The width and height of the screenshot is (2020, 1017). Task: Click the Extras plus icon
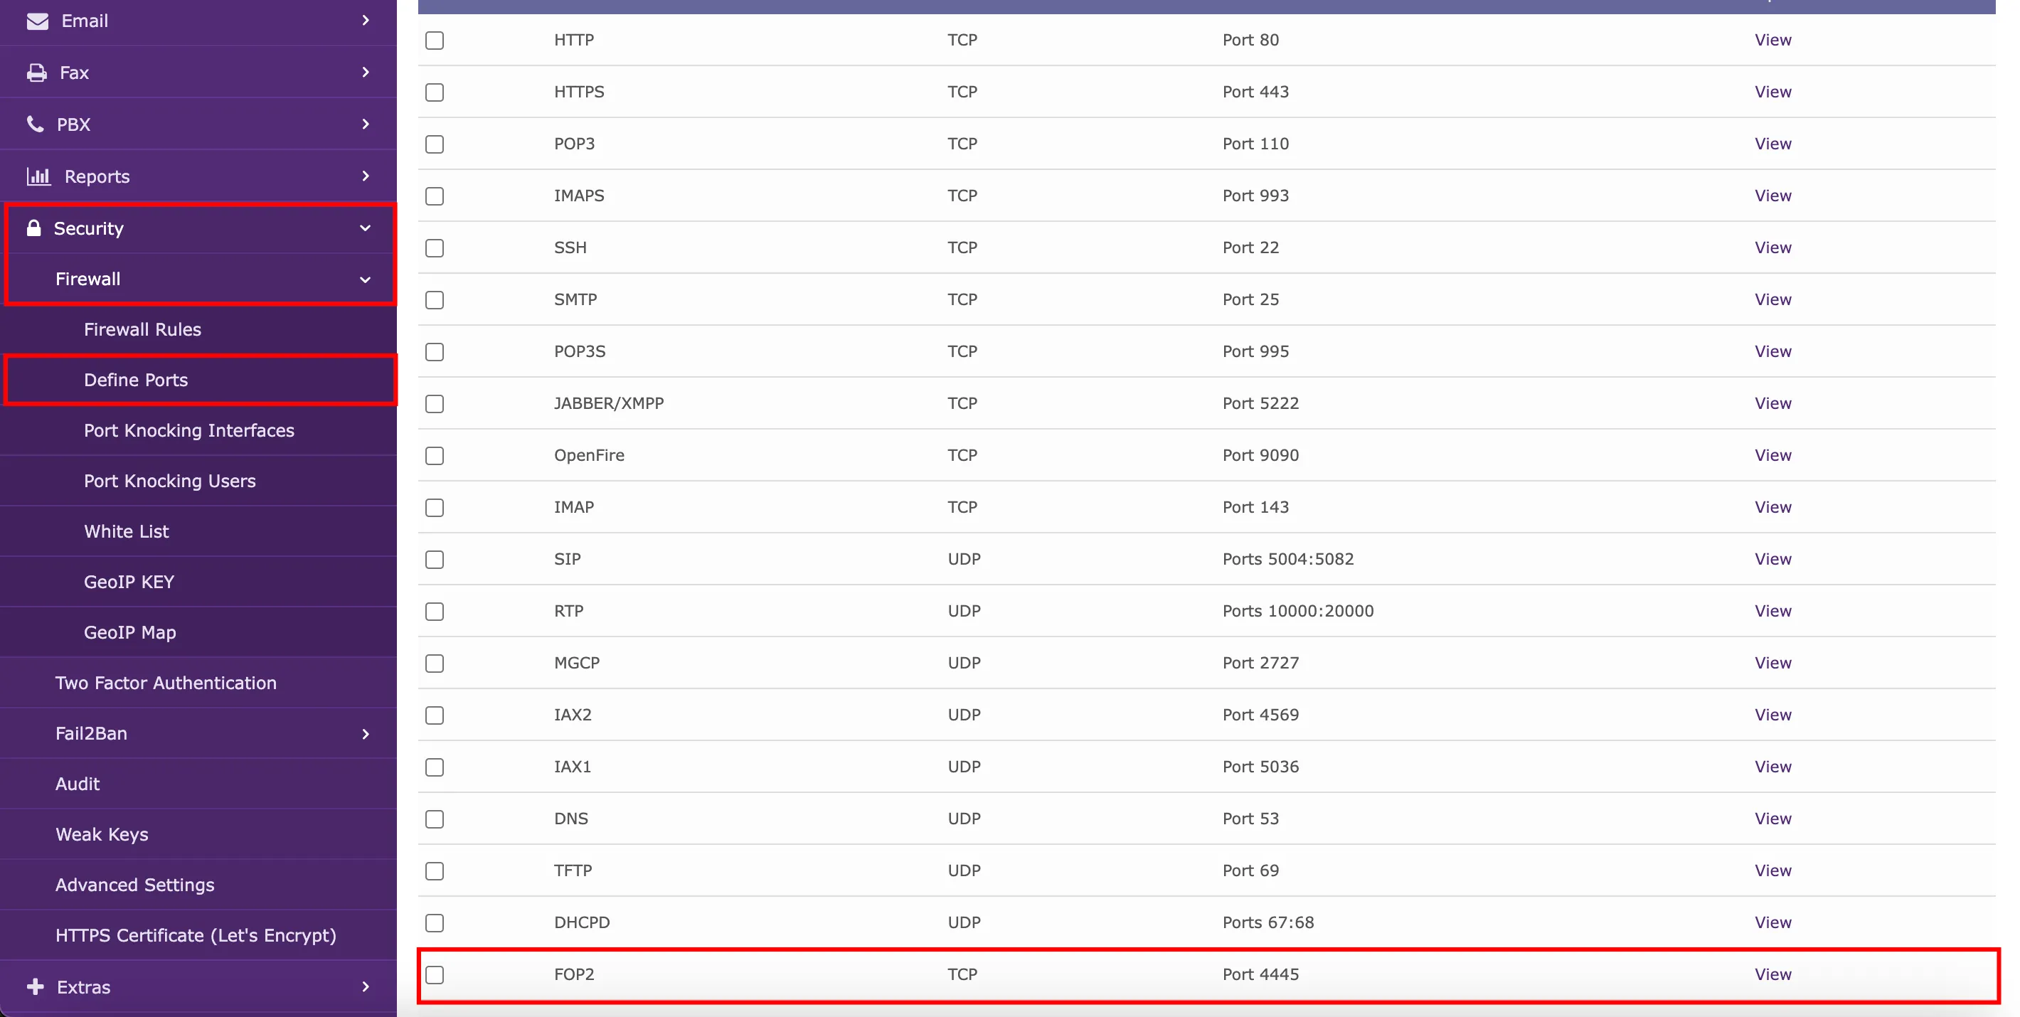point(36,986)
